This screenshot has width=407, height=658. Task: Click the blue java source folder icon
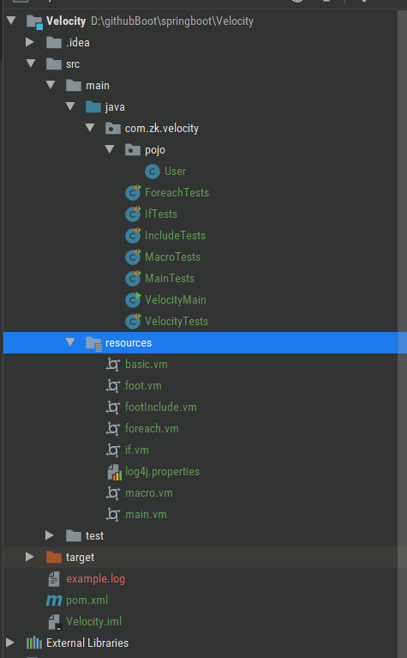93,107
